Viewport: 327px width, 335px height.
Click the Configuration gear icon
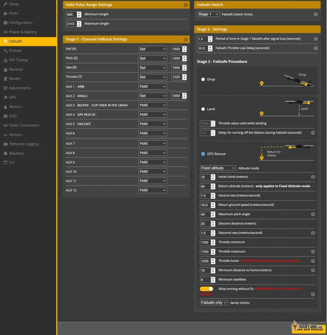5,23
